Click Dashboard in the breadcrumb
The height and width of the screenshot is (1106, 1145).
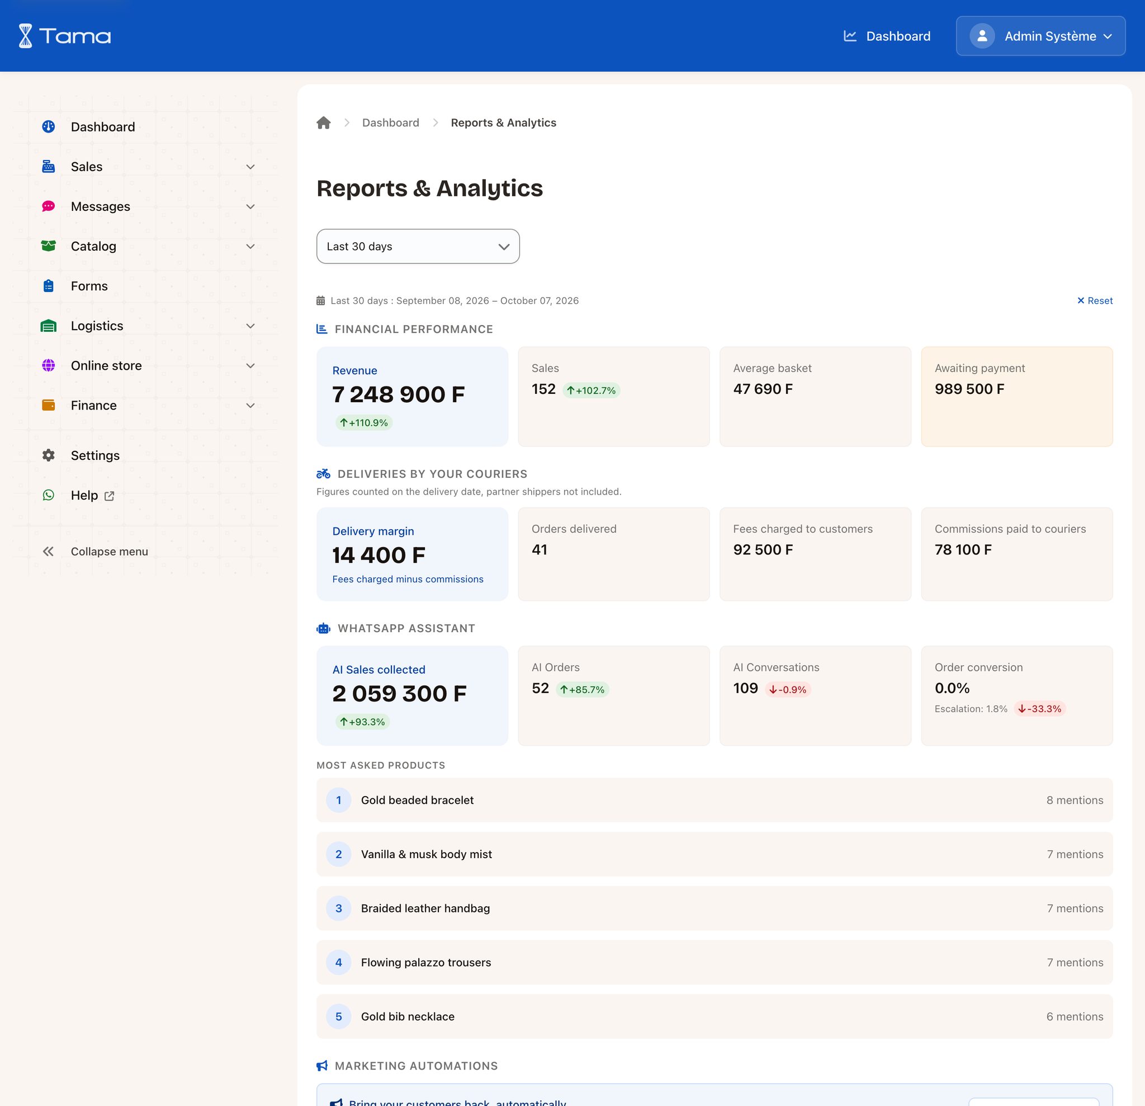click(390, 122)
